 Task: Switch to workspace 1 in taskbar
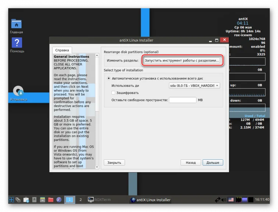pos(69,200)
